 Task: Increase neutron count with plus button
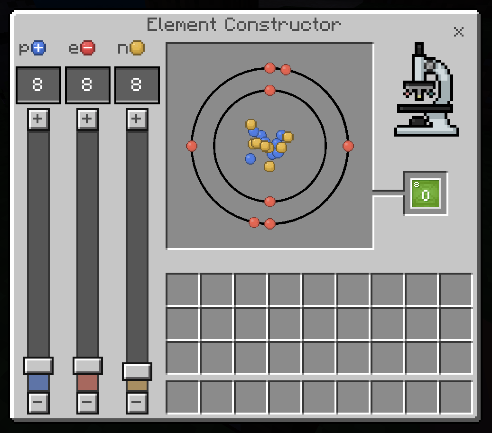[137, 119]
